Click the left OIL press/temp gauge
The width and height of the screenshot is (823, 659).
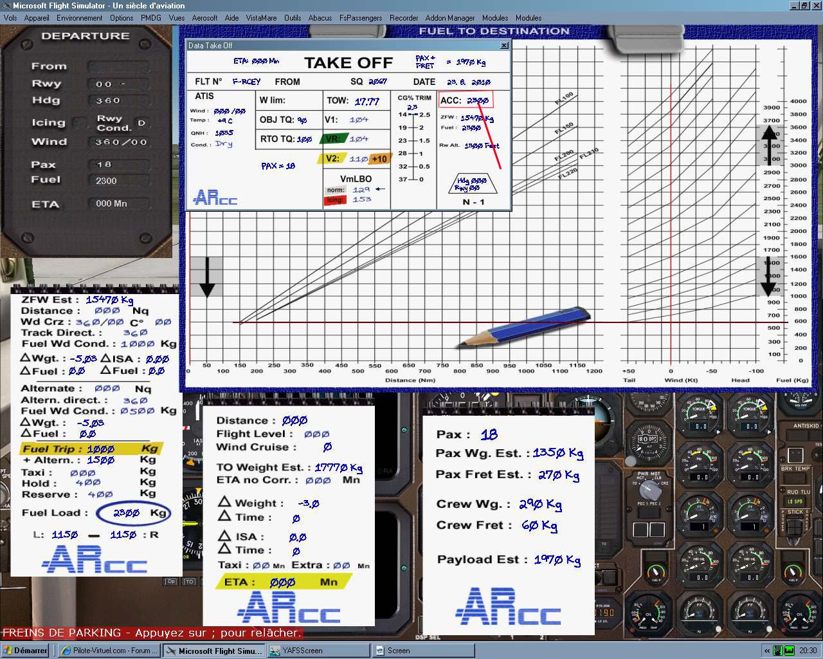coord(649,613)
